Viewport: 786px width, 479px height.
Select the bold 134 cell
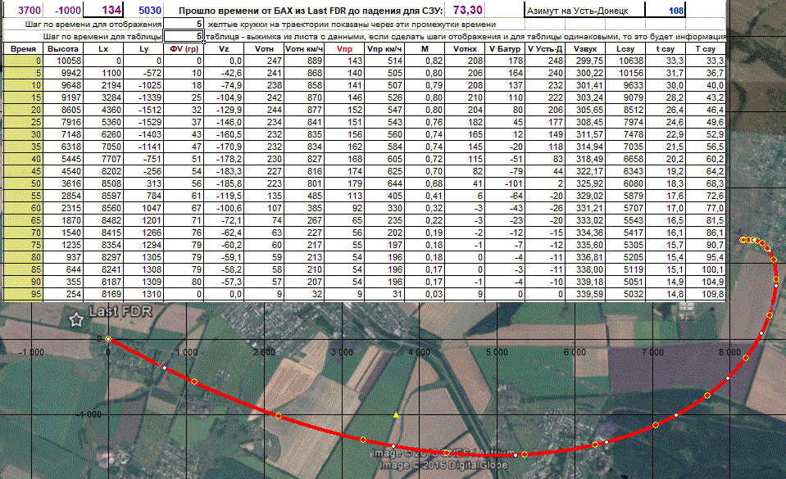point(103,10)
